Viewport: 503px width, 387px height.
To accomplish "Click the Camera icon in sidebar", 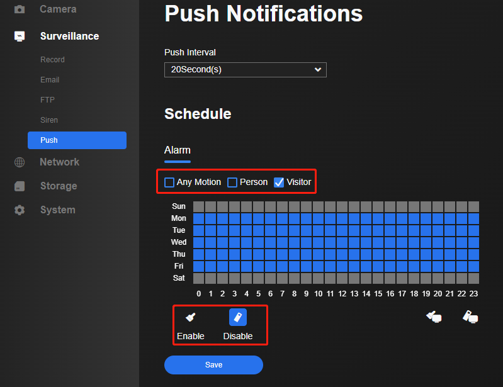I will pyautogui.click(x=20, y=9).
